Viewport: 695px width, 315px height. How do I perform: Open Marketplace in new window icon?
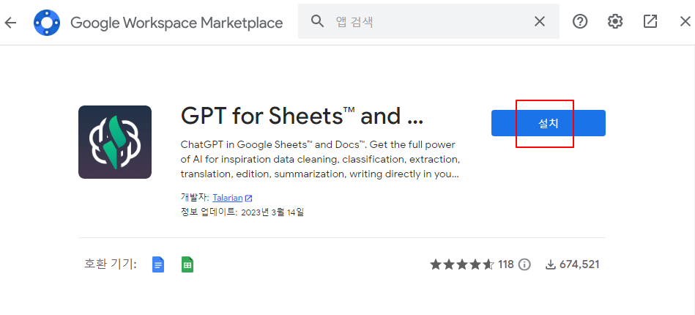tap(650, 21)
